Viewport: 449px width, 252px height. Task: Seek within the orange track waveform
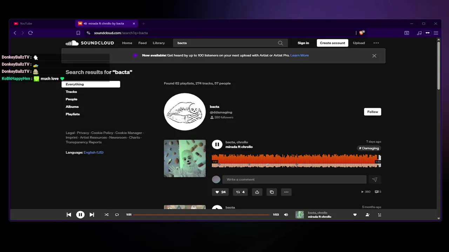click(x=296, y=161)
